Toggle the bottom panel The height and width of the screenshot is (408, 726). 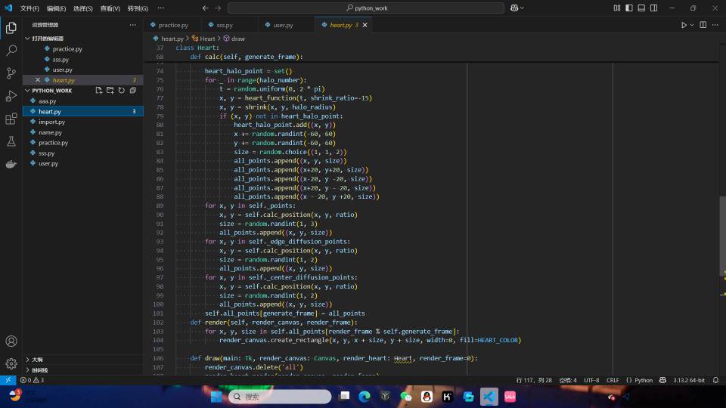point(641,8)
